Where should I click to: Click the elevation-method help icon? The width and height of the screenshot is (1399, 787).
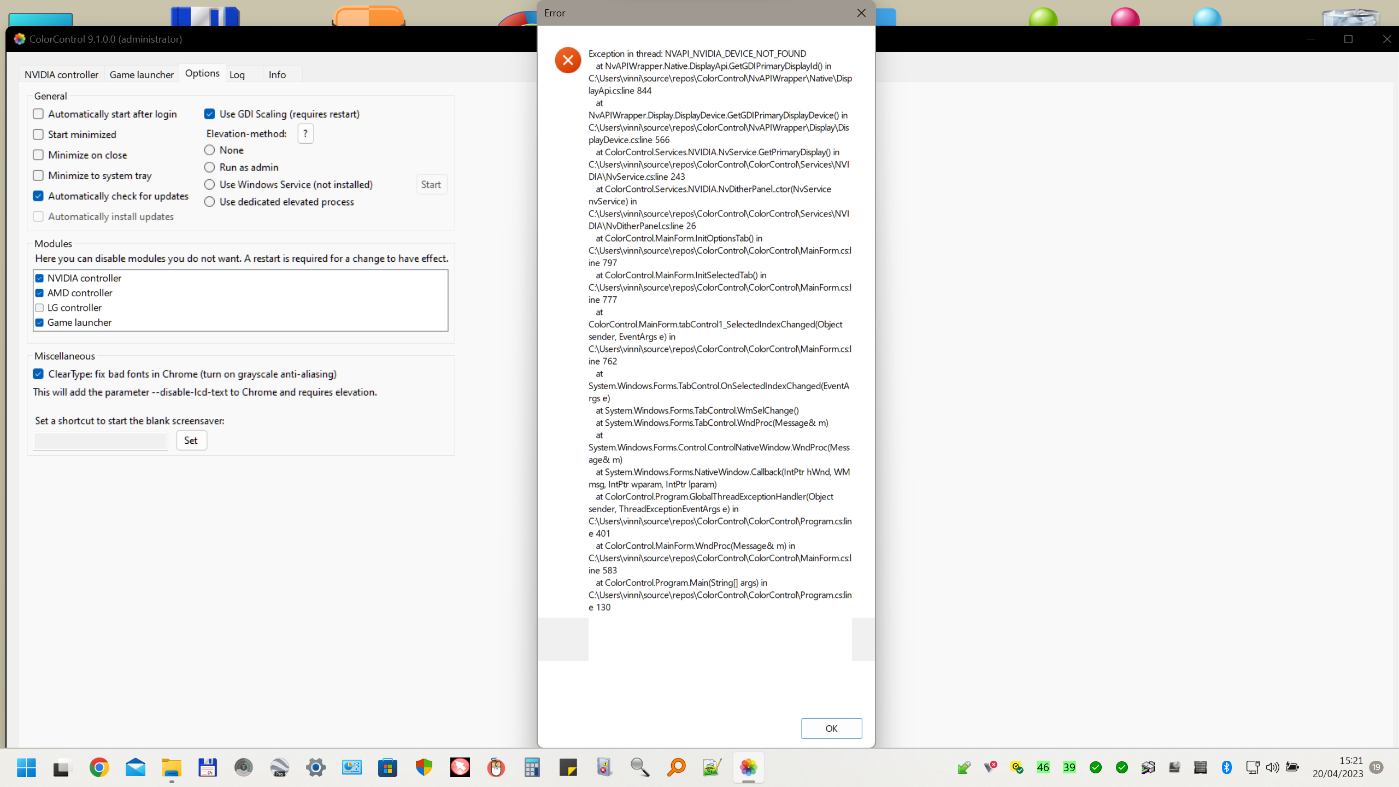pyautogui.click(x=305, y=133)
